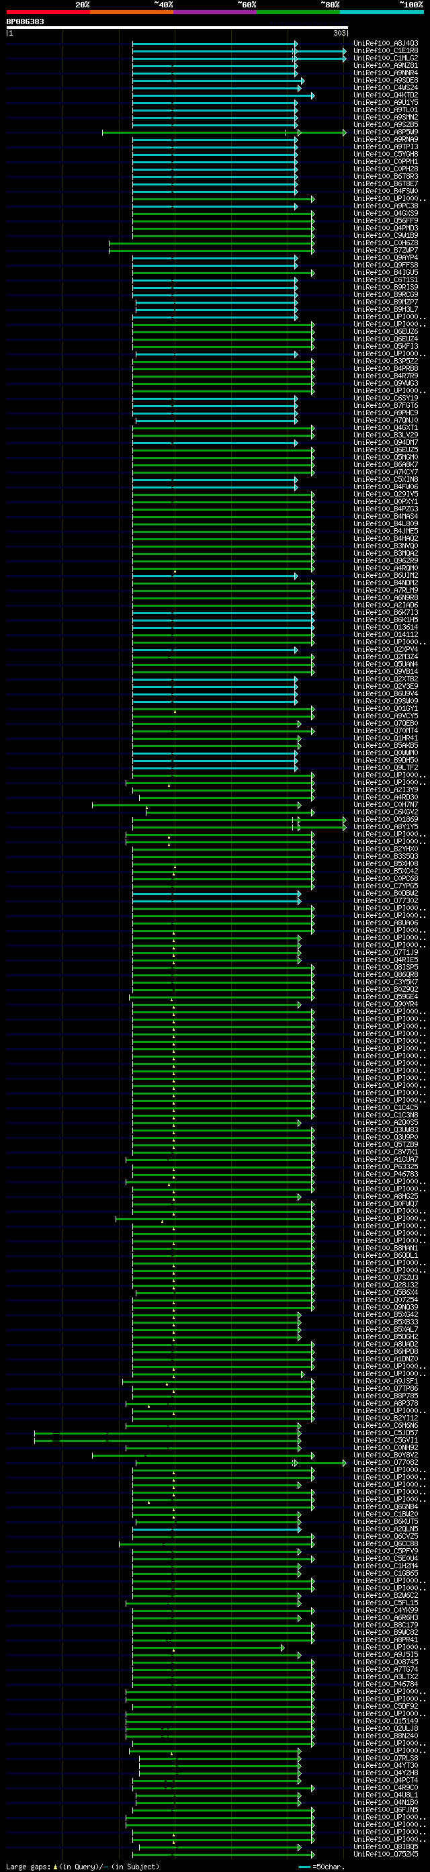The height and width of the screenshot is (1872, 430).
Task: Open UniRef100_Q6CC88 hit
Action: click(386, 1544)
